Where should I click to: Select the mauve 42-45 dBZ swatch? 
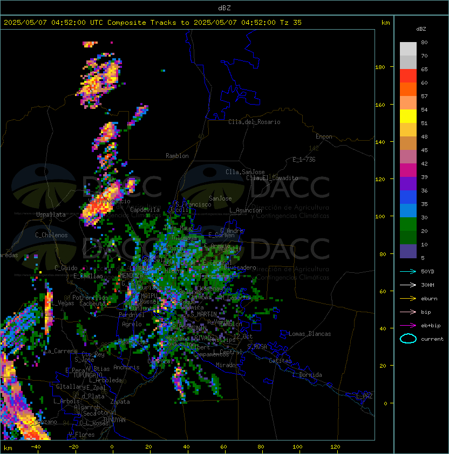[x=408, y=157]
